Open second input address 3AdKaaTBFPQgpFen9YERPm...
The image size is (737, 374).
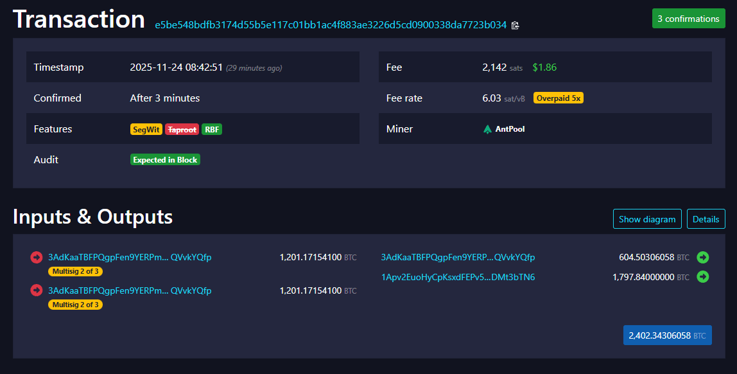point(130,290)
